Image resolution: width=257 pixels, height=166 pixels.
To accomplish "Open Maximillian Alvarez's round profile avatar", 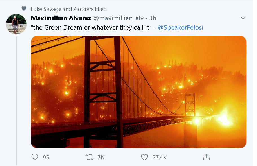I will pos(16,24).
